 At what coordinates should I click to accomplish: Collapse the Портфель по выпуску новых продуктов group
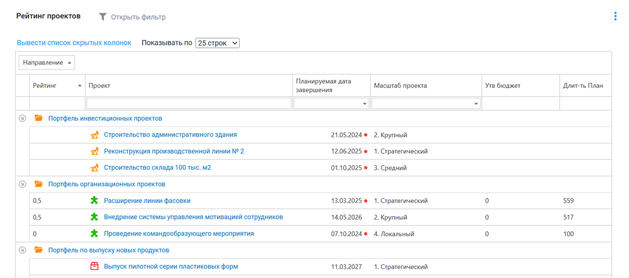23,250
